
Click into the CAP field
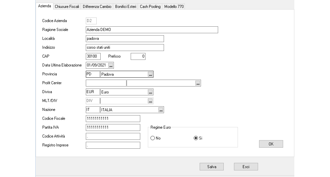click(93, 57)
